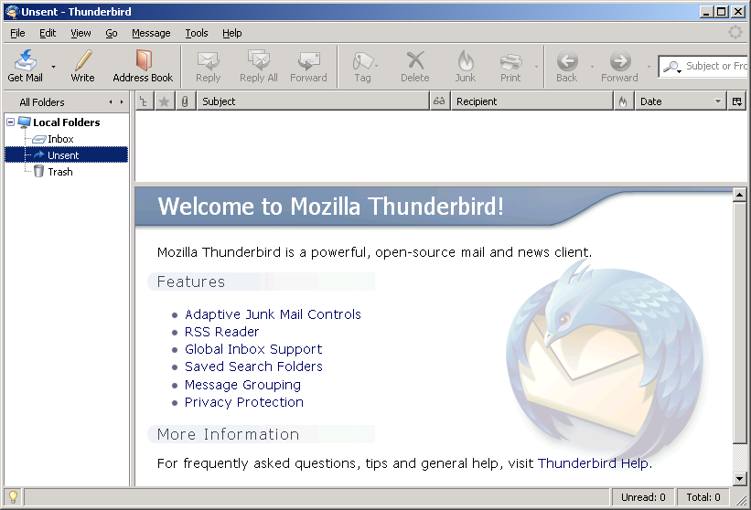
Task: Open the Print dropdown arrow
Action: coord(536,67)
